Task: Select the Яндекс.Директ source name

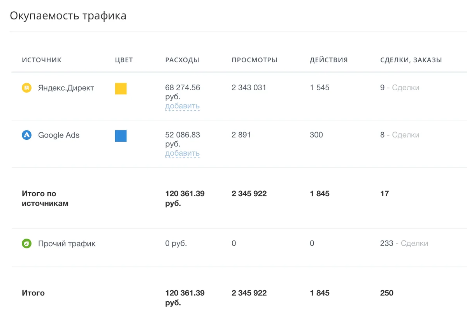Action: 66,88
